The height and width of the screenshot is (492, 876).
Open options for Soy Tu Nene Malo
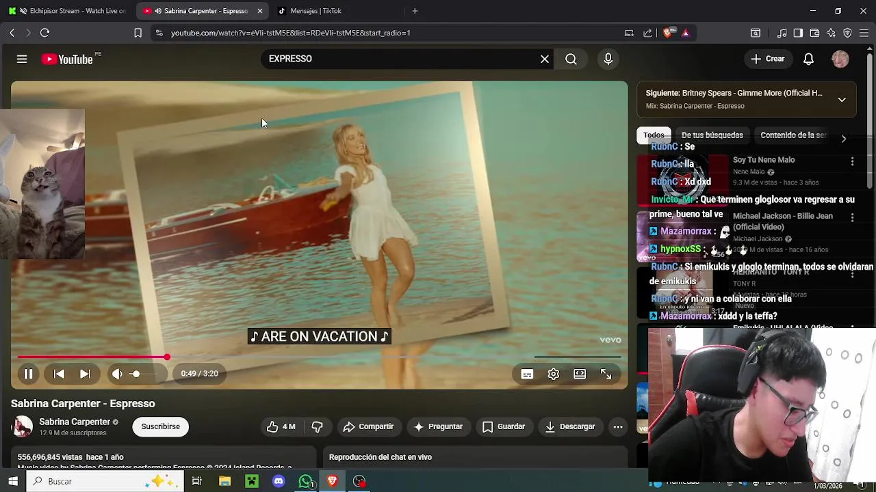click(x=852, y=161)
